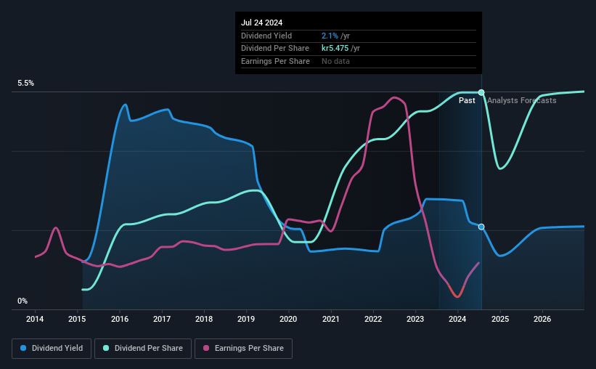Click the 2015 x-axis label
This screenshot has height=369, width=596.
(77, 319)
